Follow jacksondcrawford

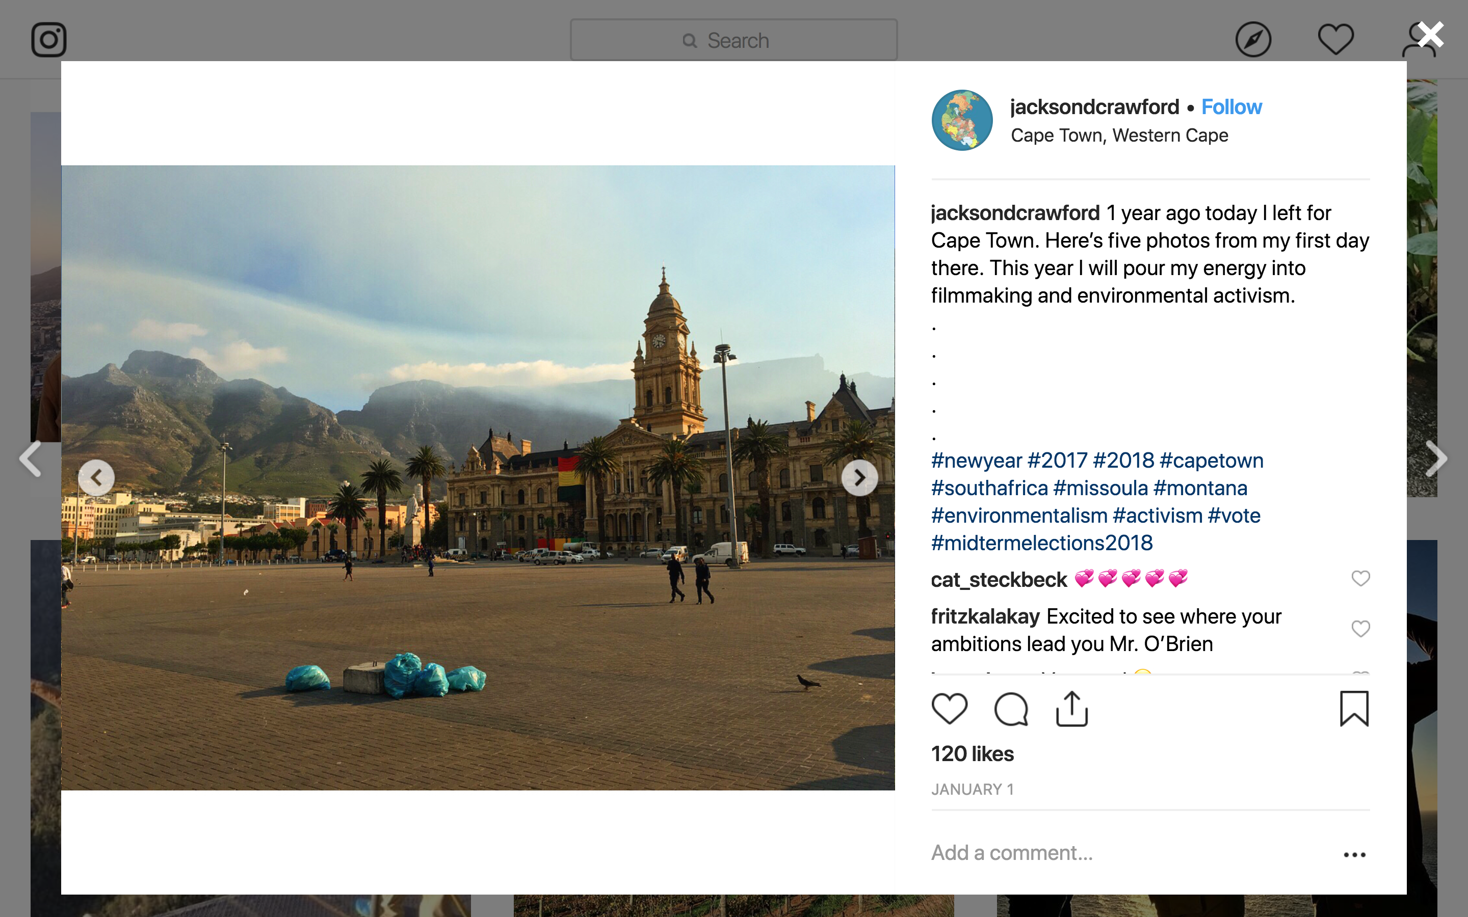click(1231, 107)
